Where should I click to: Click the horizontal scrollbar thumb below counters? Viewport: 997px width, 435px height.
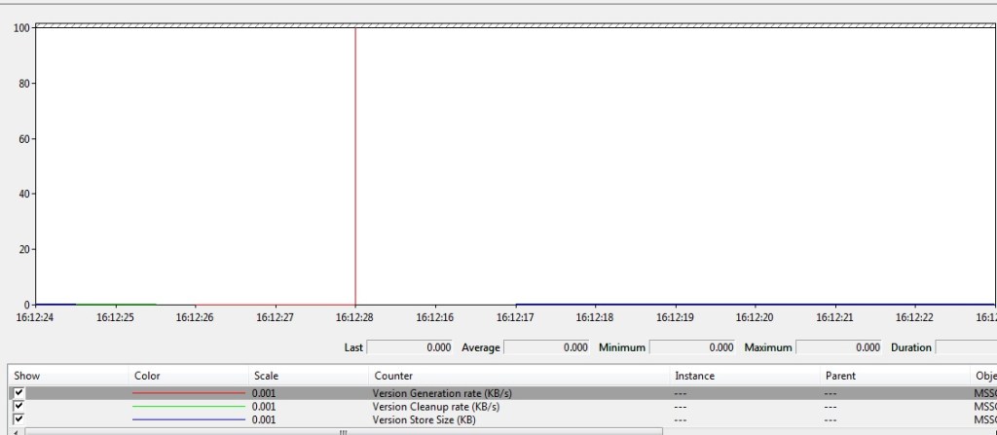point(341,431)
